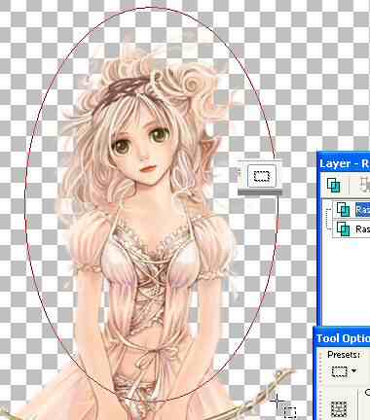Select the partially visible Tool Options radio button

(367, 393)
